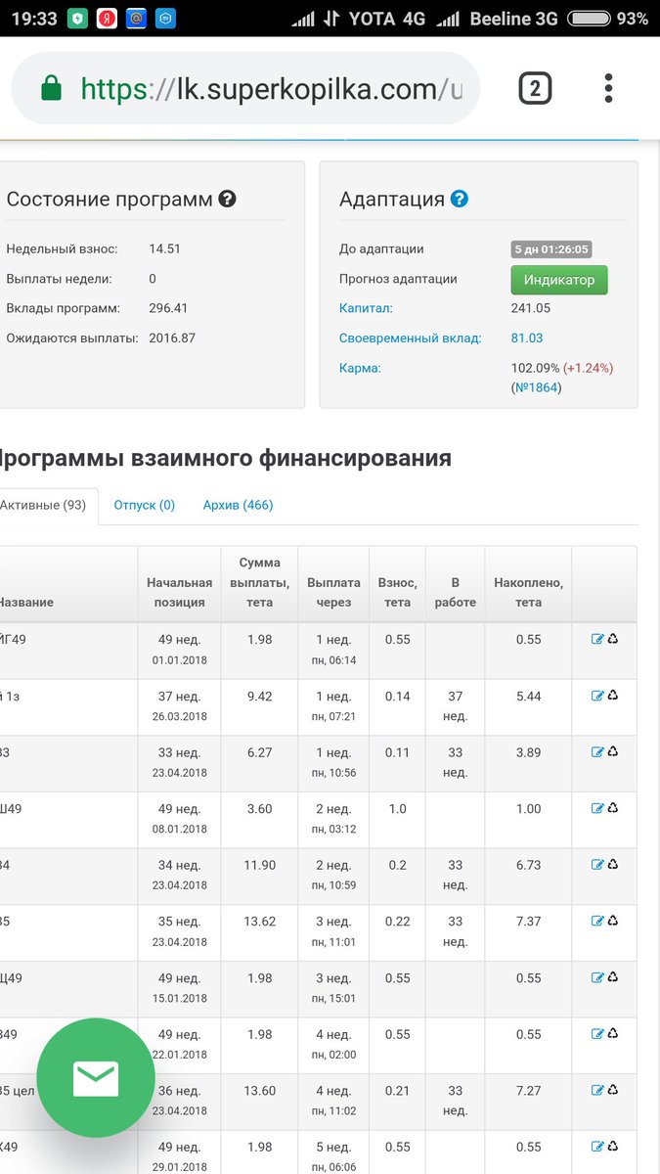Open the green mail message button
The image size is (660, 1174).
(96, 1078)
